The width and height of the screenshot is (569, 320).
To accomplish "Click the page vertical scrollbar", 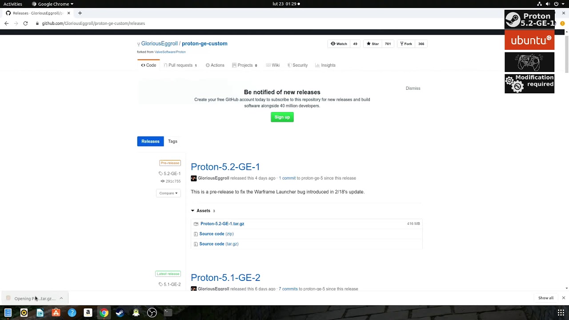I will click(566, 54).
